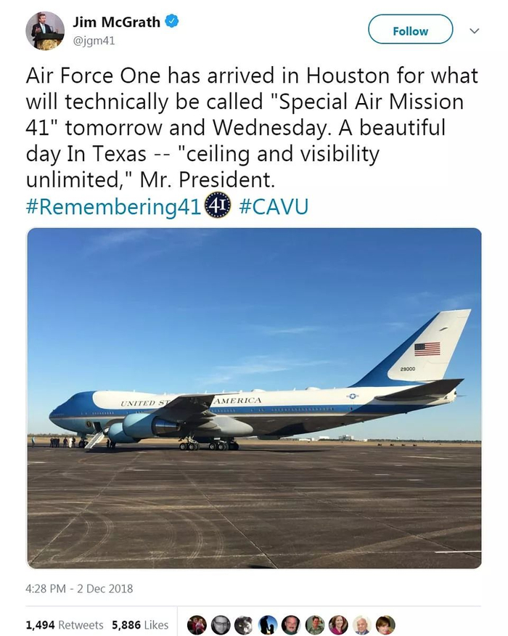Open the last liker avatar in the row
Image resolution: width=508 pixels, height=636 pixels.
click(x=385, y=624)
